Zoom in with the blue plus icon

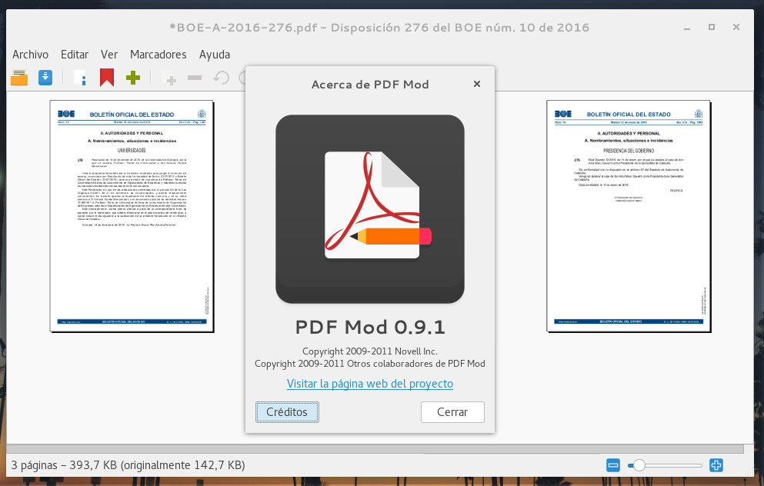[716, 465]
